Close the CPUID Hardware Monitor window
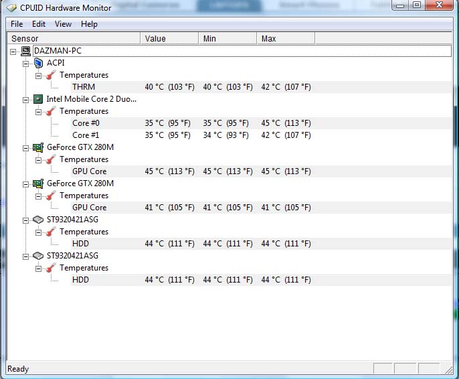Screen dimensions: 459x379 tap(439, 5)
